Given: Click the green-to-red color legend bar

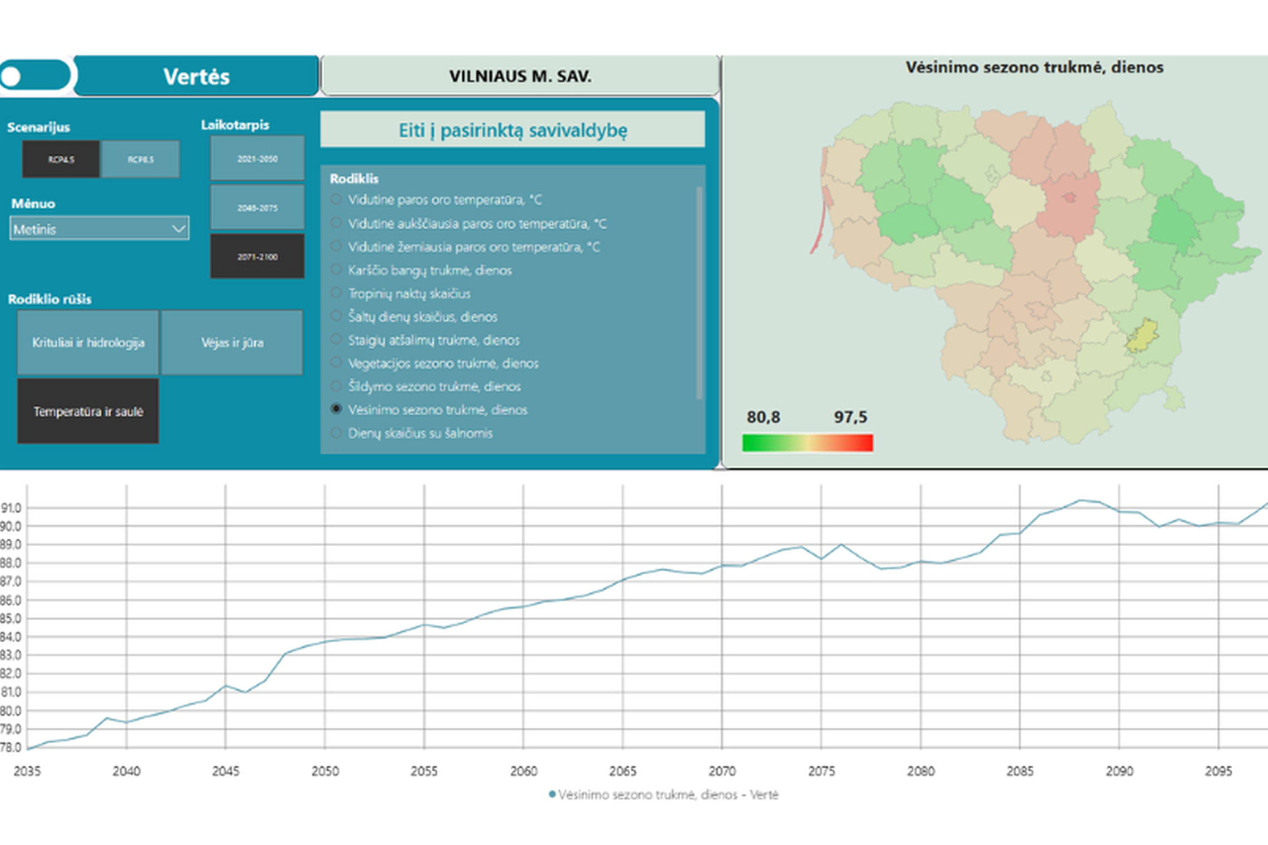Looking at the screenshot, I should 808,443.
